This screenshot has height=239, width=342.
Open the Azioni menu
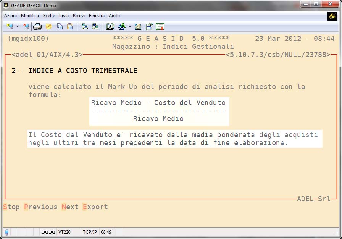(x=10, y=16)
